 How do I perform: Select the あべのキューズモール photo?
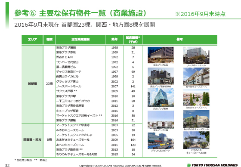[196, 77]
